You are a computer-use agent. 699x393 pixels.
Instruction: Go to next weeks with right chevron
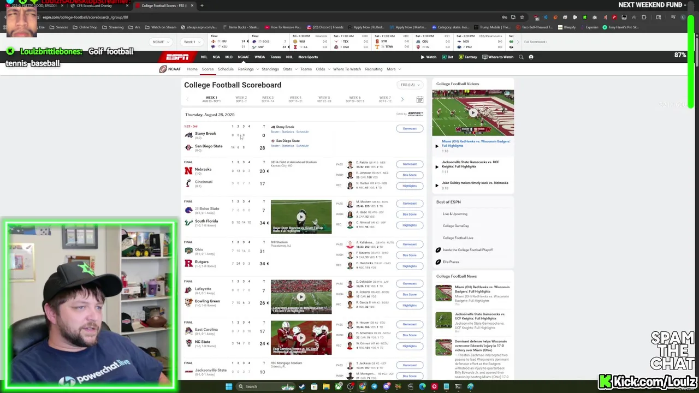click(402, 99)
